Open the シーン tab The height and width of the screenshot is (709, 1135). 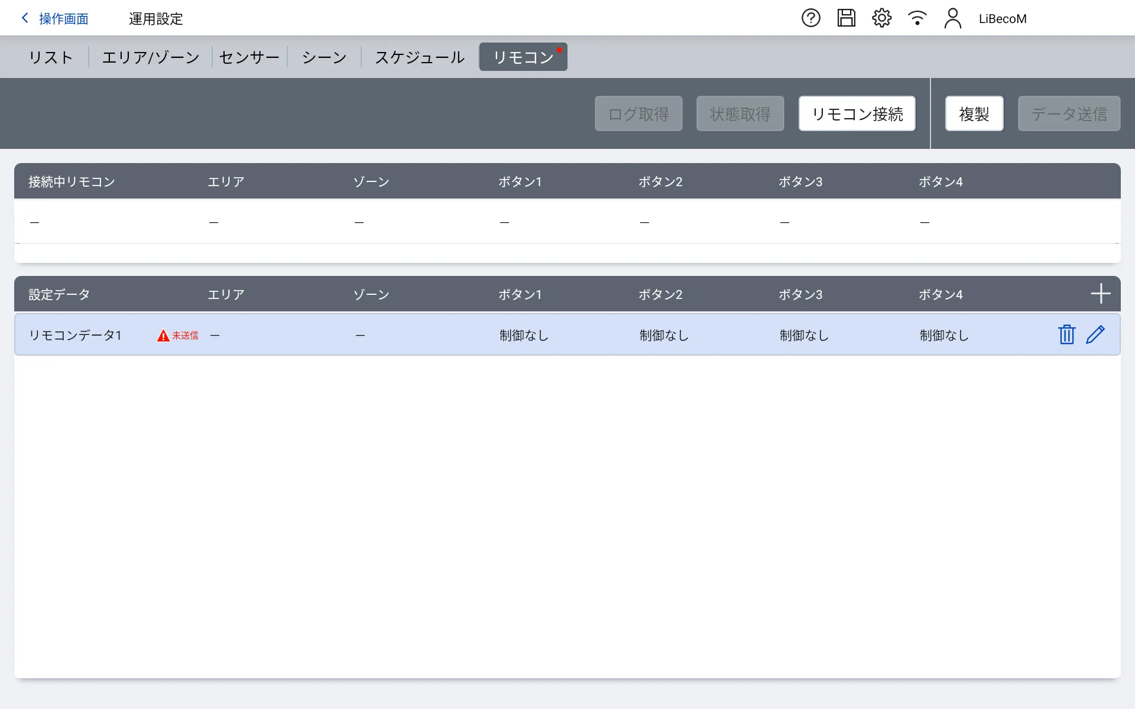324,57
